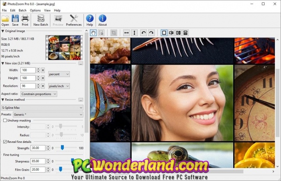
Task: Open the Help menu
Action: point(57,10)
